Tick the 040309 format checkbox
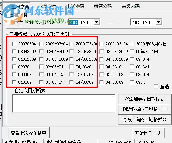172x143 pixels. [x=14, y=82]
